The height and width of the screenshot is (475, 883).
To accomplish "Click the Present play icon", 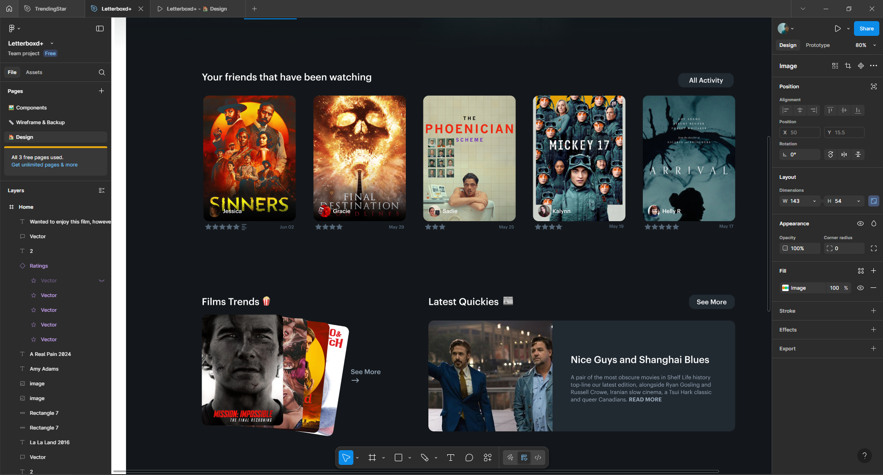I will pos(837,29).
